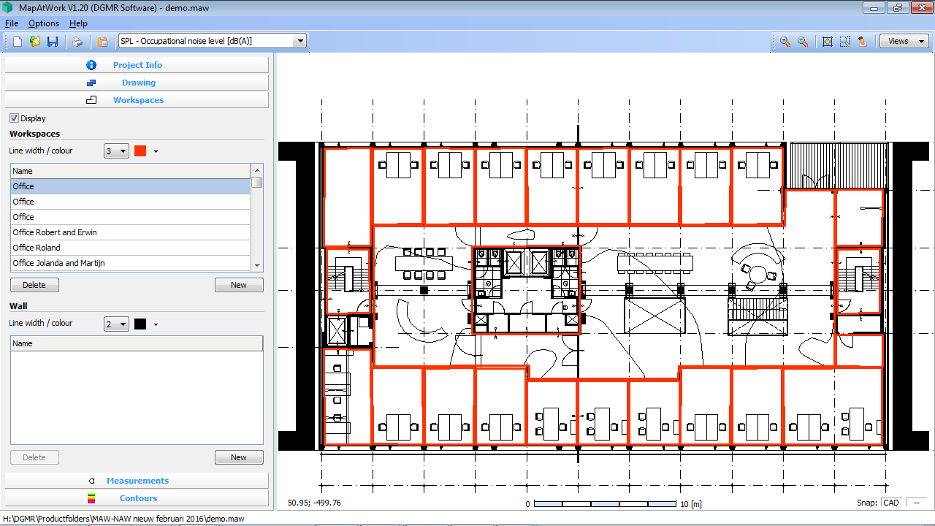This screenshot has height=526, width=935.
Task: Zoom in using the plus magnifier icon
Action: pos(803,42)
